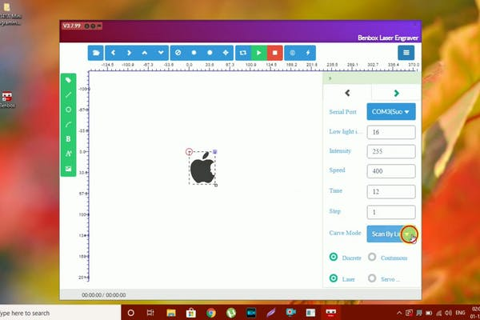Go to previous settings page black arrow
Viewport: 480px width, 320px height.
tap(347, 93)
